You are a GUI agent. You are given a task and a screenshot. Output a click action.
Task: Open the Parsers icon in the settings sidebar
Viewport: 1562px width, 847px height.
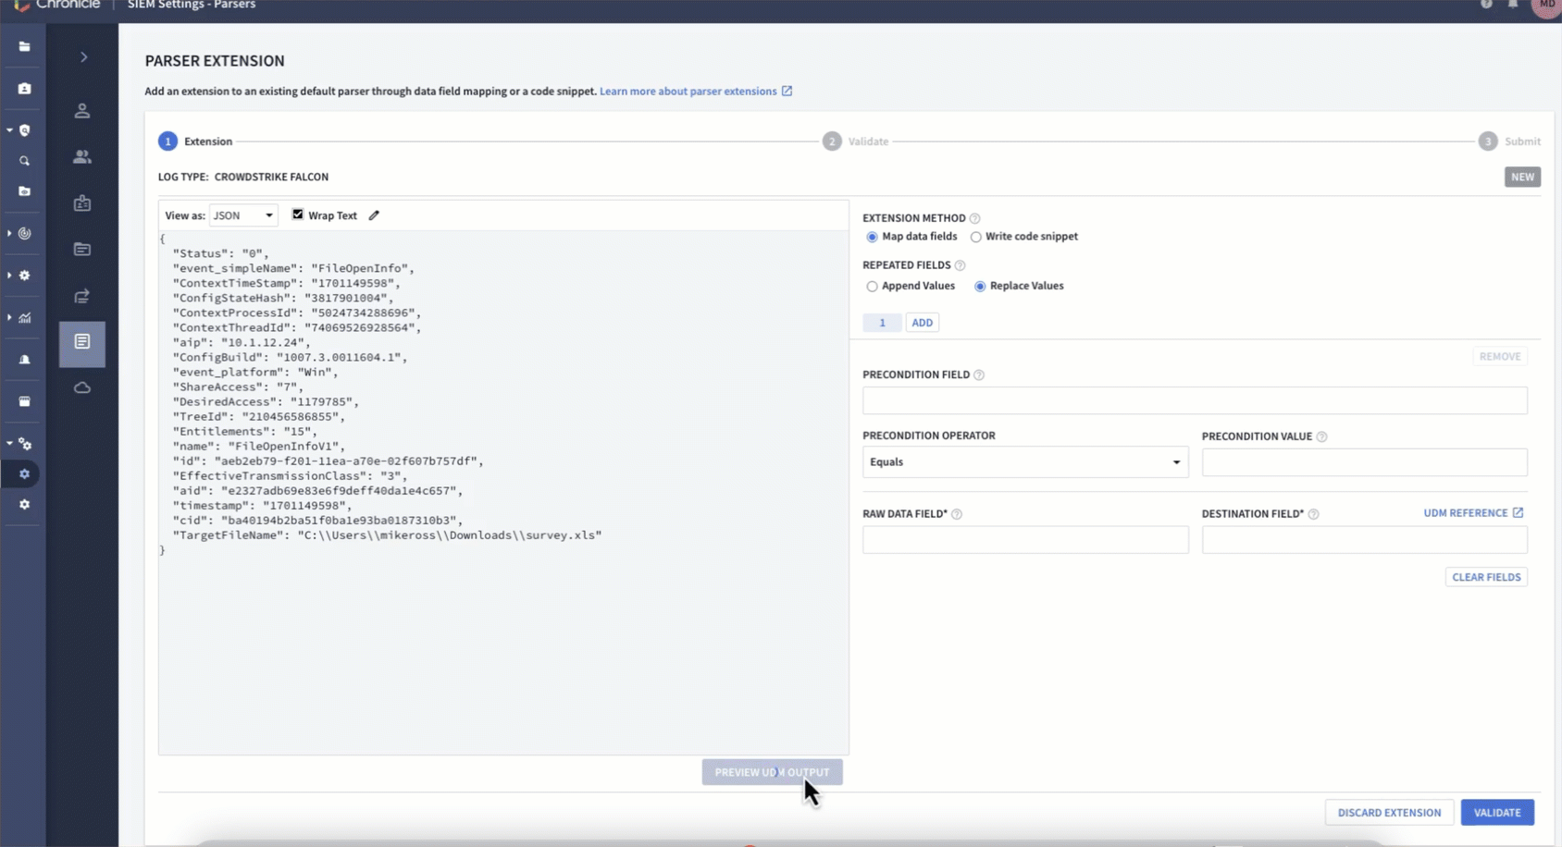(82, 342)
